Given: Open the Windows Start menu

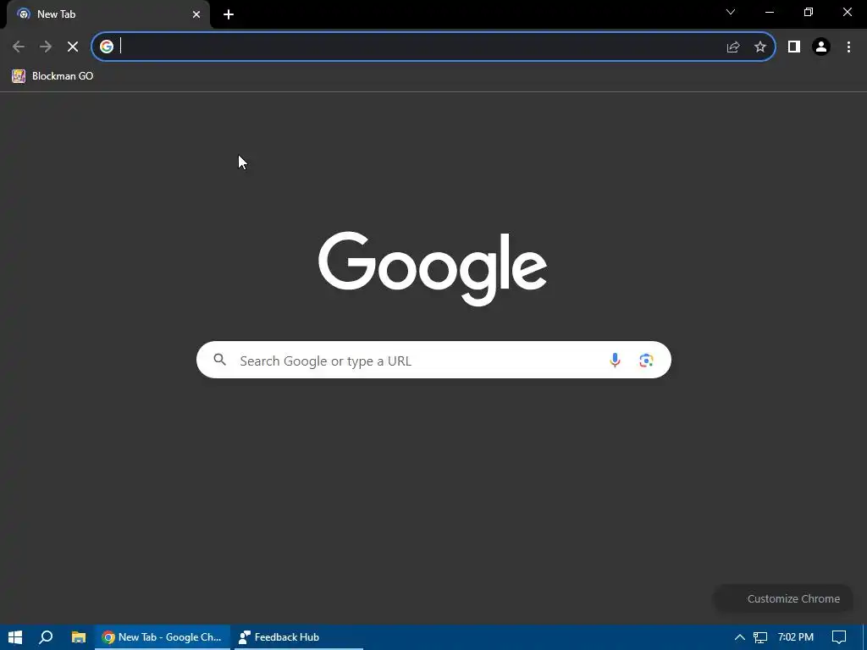Looking at the screenshot, I should [x=15, y=637].
